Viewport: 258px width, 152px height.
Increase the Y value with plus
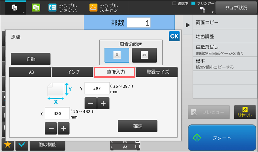pyautogui.click(x=103, y=103)
